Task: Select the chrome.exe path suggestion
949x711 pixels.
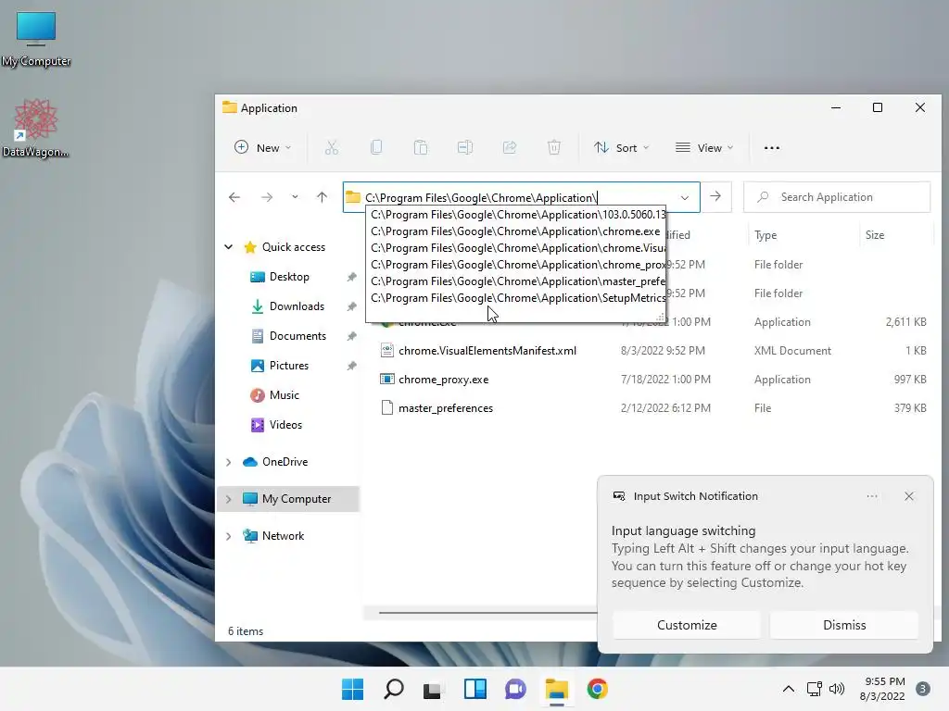Action: point(516,231)
